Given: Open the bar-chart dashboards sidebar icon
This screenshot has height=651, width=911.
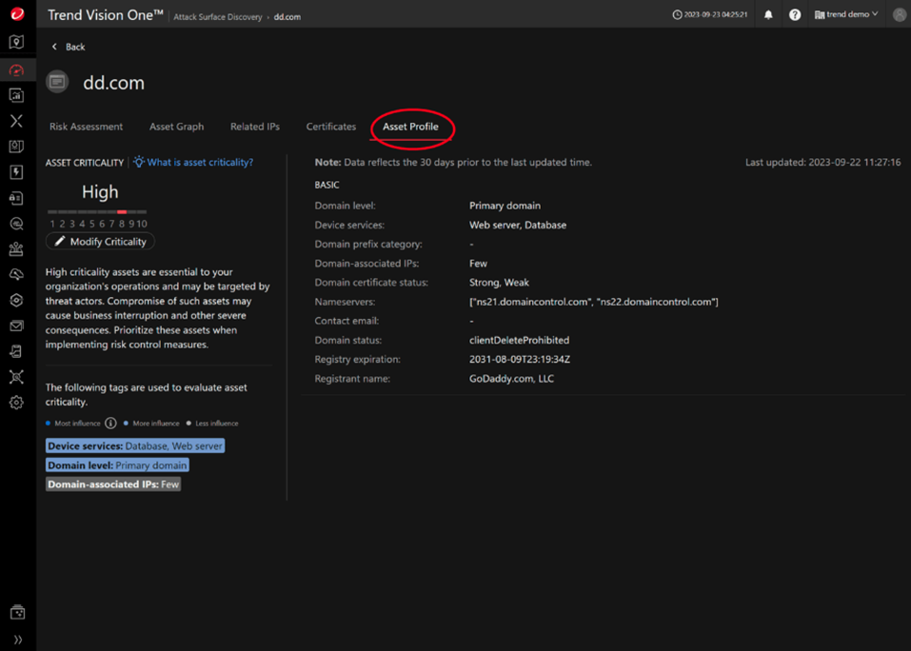Looking at the screenshot, I should click(x=17, y=95).
